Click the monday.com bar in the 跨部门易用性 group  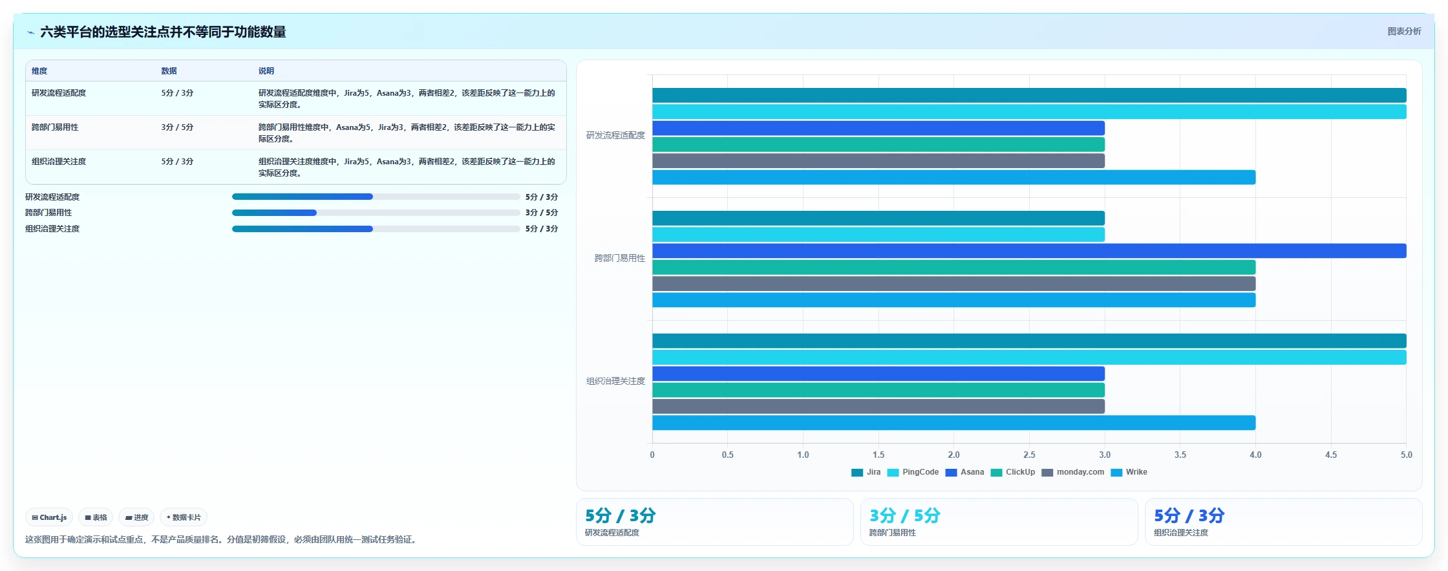click(x=954, y=284)
